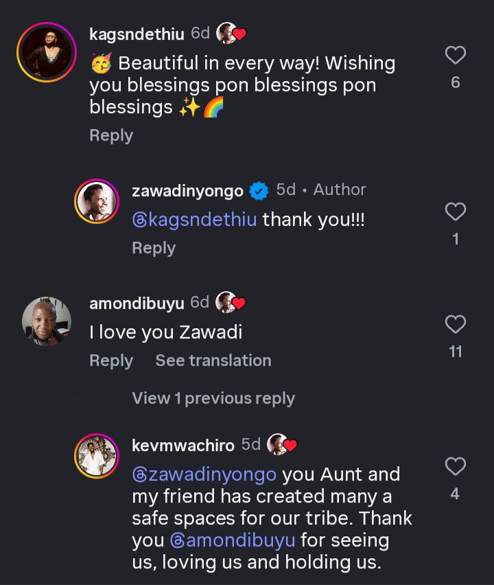
Task: Open the @kagsndethiu mention link
Action: pos(194,220)
